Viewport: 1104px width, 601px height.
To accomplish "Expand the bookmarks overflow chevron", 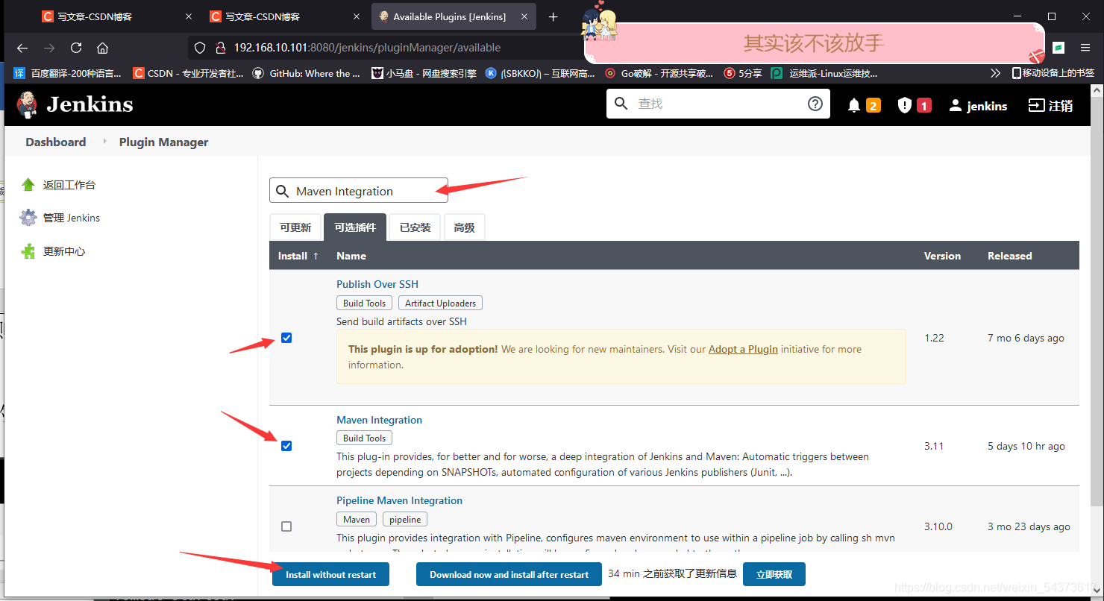I will point(995,73).
